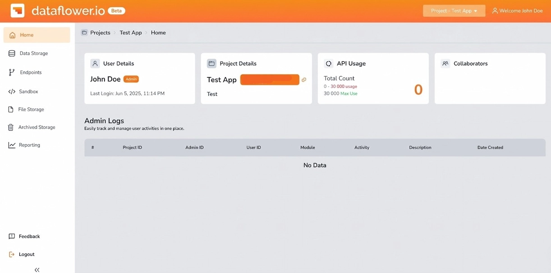
Task: Click the Data Storage database icon
Action: tap(12, 53)
